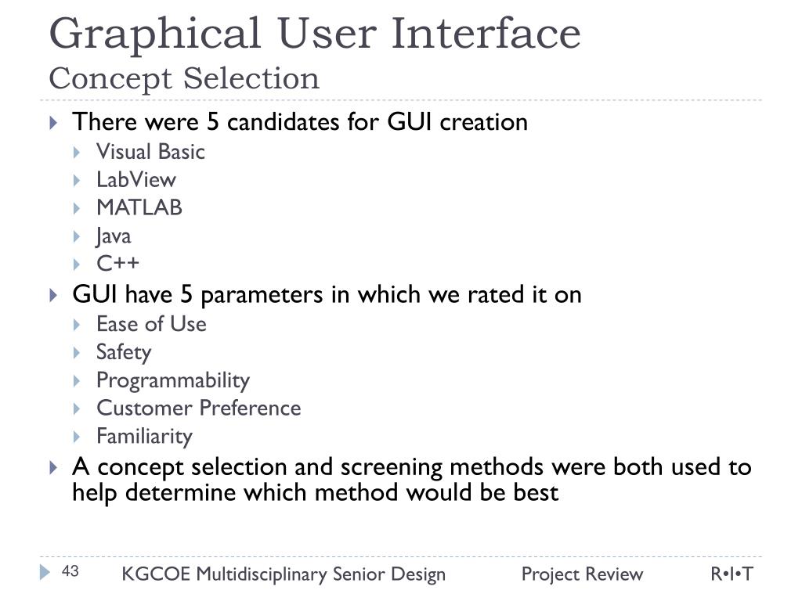
Task: Click the slide number 43
Action: 70,572
